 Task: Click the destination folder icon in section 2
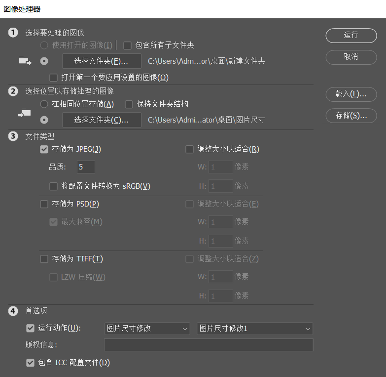tap(24, 113)
